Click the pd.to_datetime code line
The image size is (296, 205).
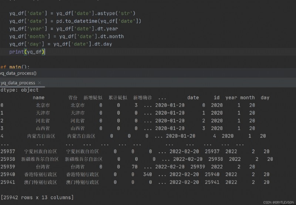pyautogui.click(x=75, y=21)
